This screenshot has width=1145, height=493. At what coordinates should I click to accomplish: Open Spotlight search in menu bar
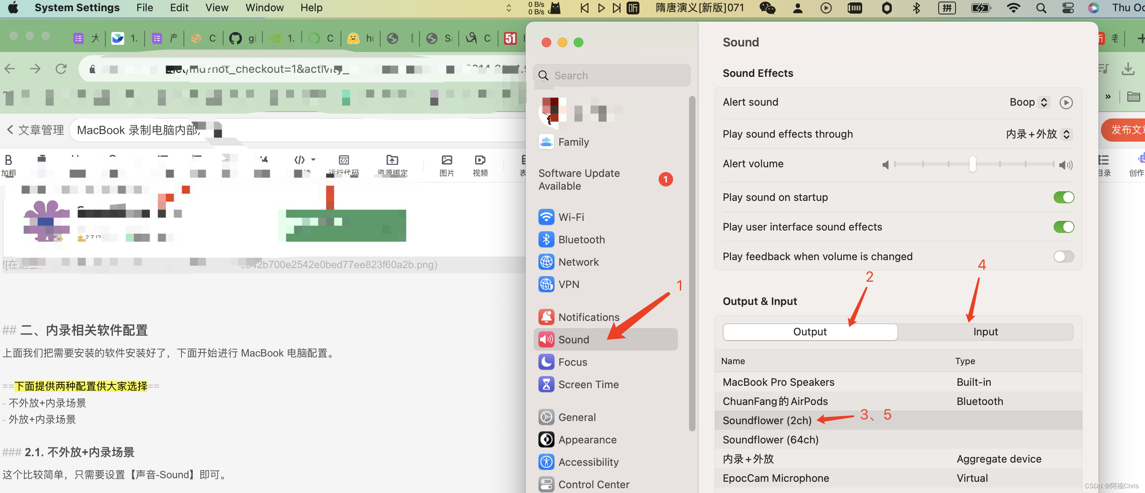(x=1041, y=8)
